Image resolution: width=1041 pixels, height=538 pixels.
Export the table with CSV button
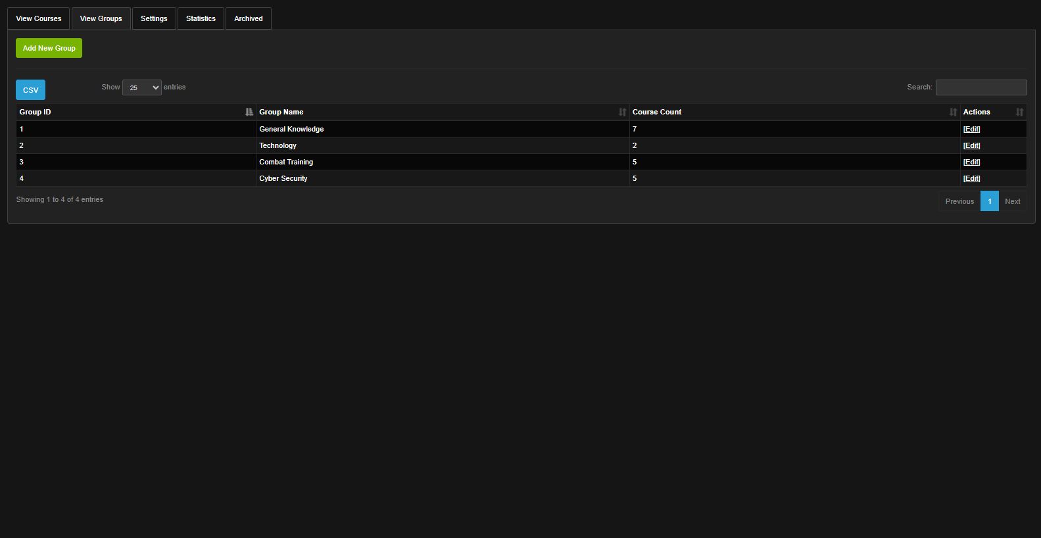tap(31, 90)
